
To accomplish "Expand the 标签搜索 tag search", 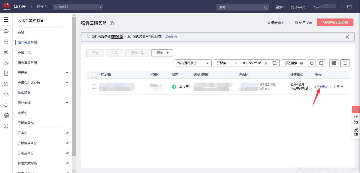I will [x=294, y=63].
